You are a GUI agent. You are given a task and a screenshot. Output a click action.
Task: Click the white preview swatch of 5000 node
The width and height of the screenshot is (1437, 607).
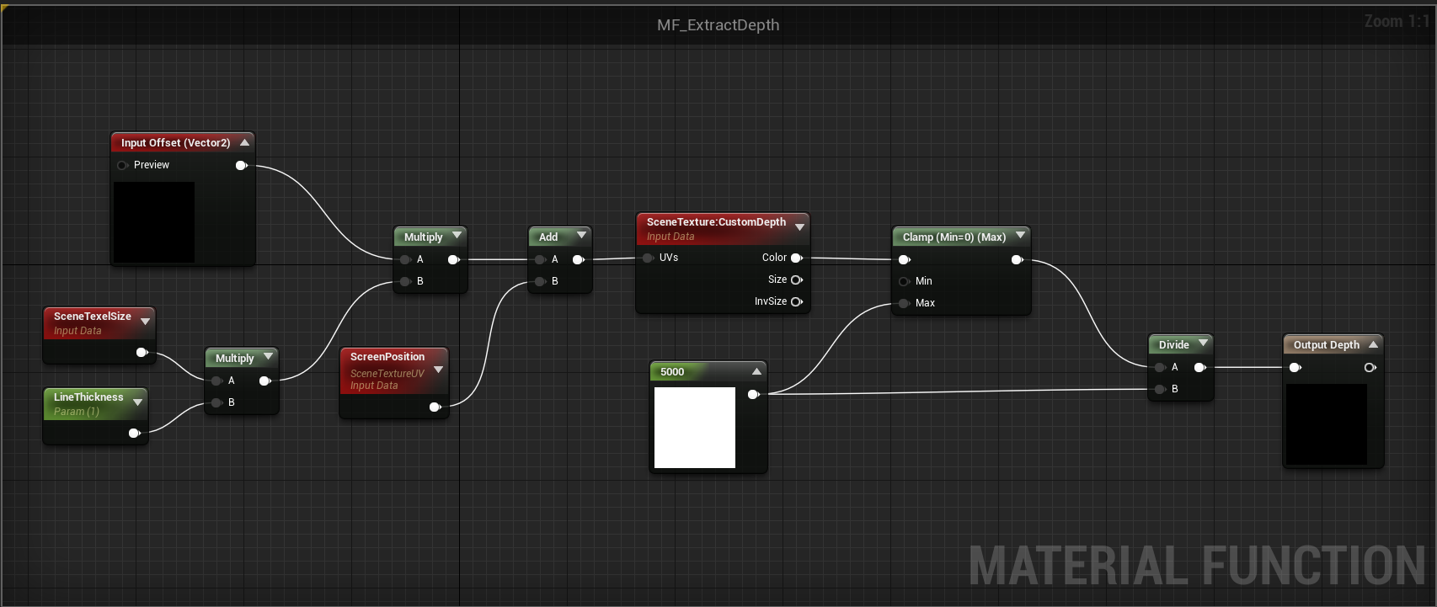coord(694,427)
